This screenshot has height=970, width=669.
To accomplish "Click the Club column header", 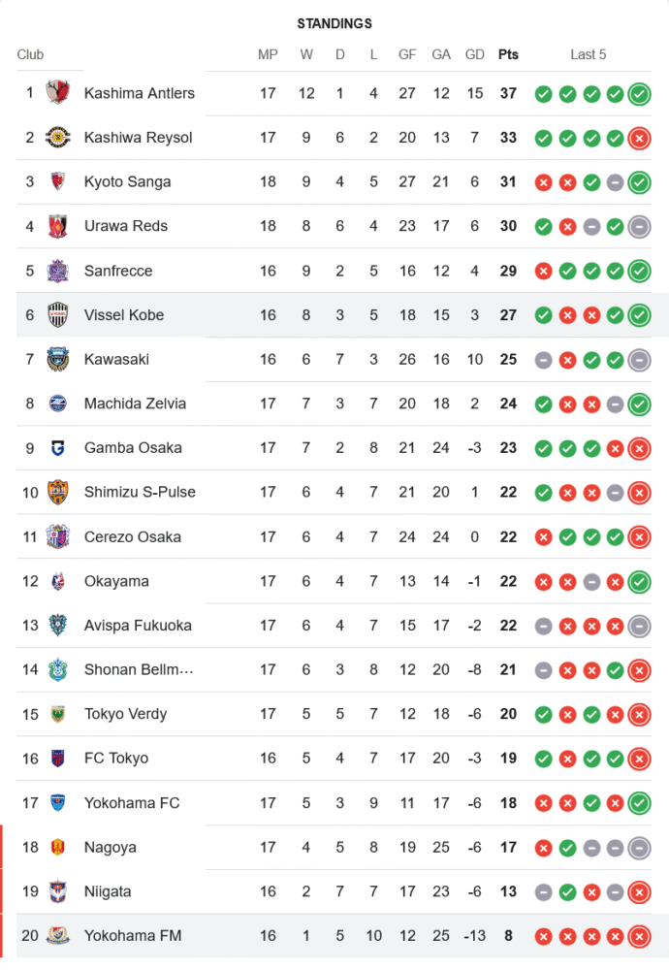I will [x=30, y=54].
